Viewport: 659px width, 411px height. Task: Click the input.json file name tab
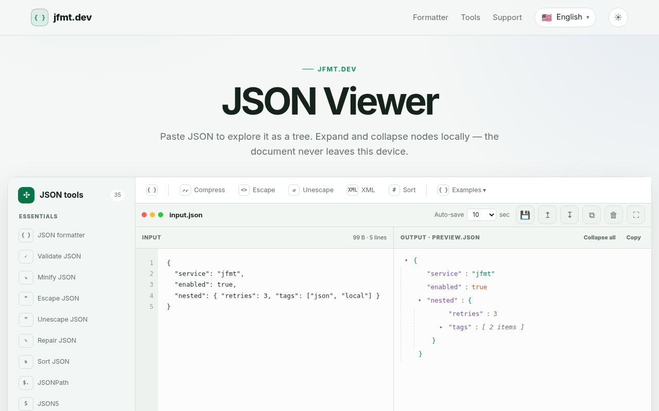pyautogui.click(x=186, y=215)
